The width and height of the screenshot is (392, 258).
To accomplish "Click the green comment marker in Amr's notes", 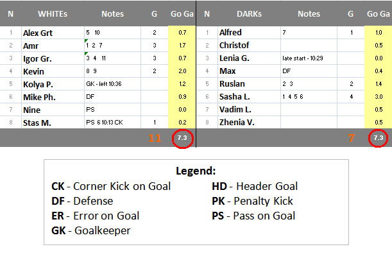I will tap(86, 41).
